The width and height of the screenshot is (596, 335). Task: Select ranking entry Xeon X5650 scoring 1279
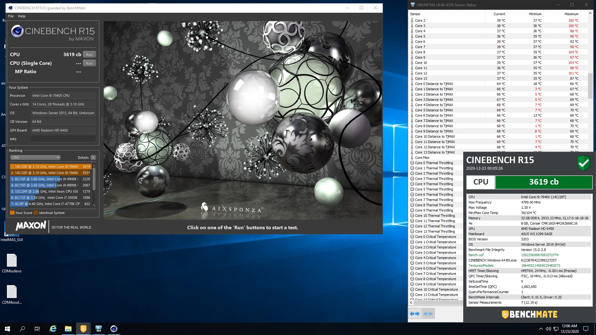[x=51, y=191]
